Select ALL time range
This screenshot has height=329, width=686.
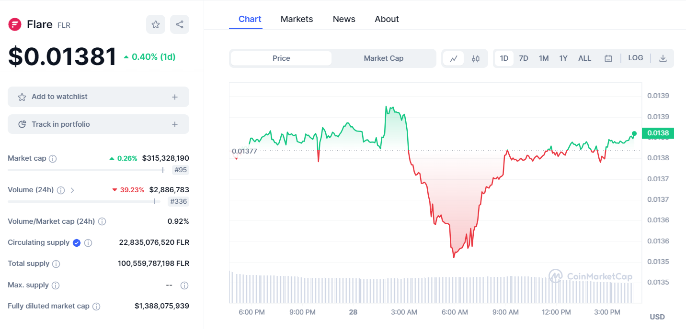(x=584, y=58)
